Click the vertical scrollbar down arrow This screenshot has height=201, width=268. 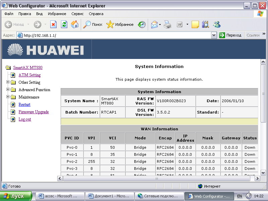263,173
